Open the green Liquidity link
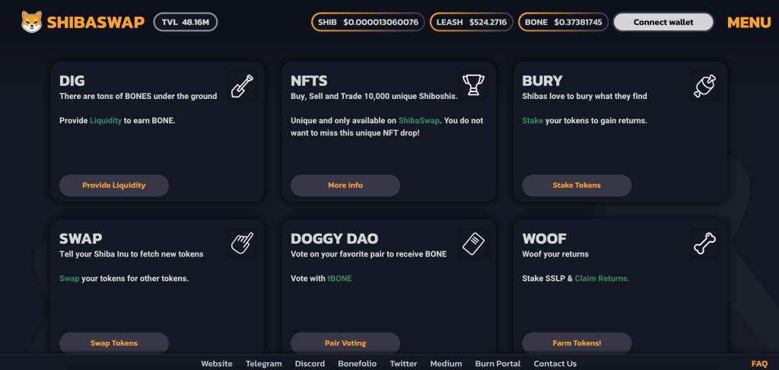 click(x=106, y=120)
